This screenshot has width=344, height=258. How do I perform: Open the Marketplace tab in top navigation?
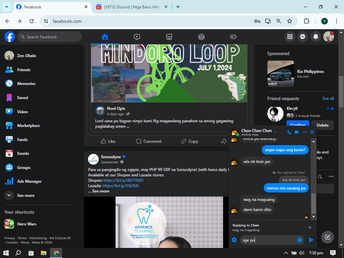(169, 36)
